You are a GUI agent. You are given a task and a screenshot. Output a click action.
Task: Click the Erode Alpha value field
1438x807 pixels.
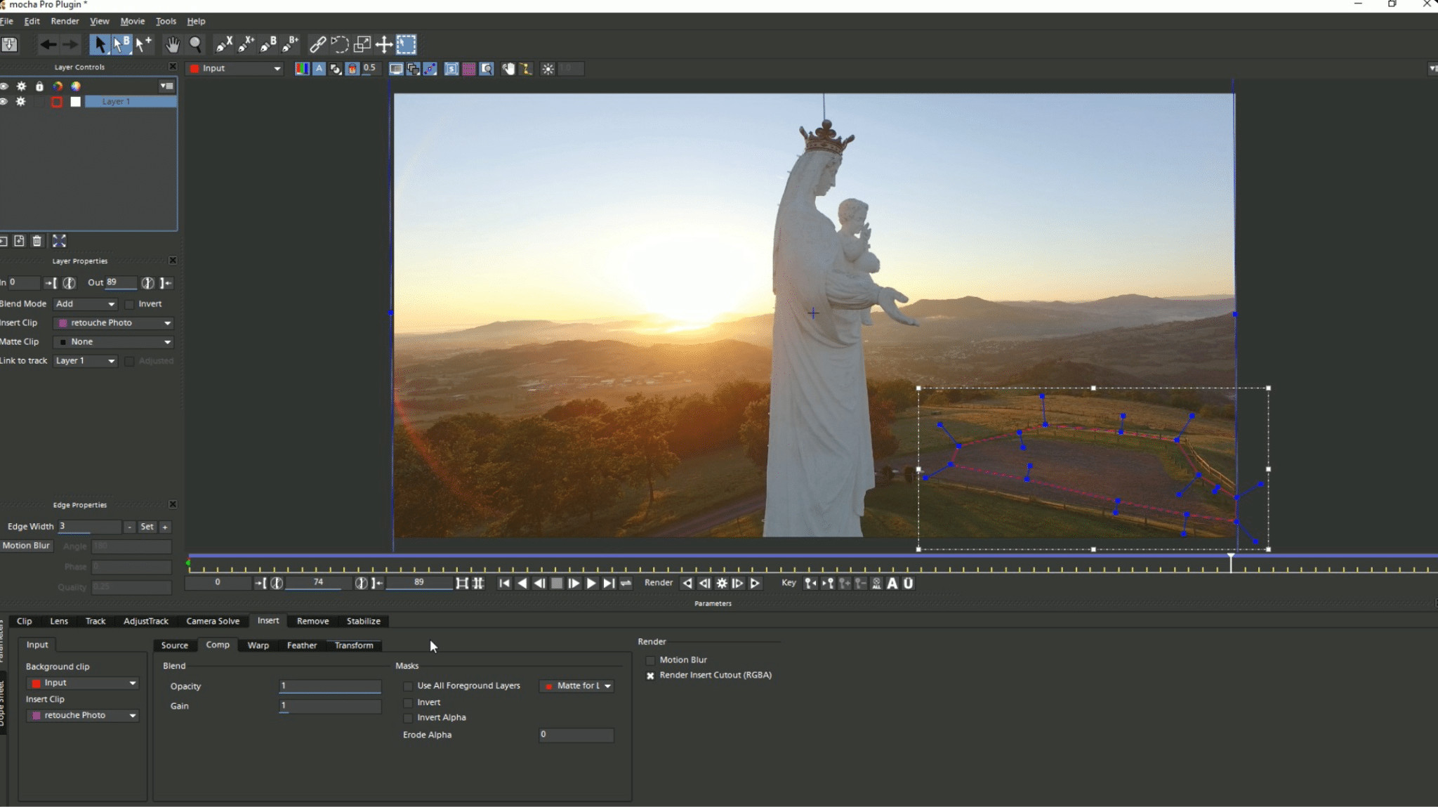coord(576,735)
